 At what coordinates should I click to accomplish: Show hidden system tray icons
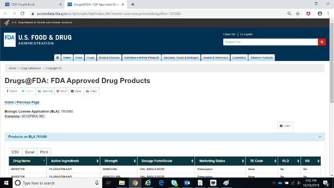click(x=273, y=183)
